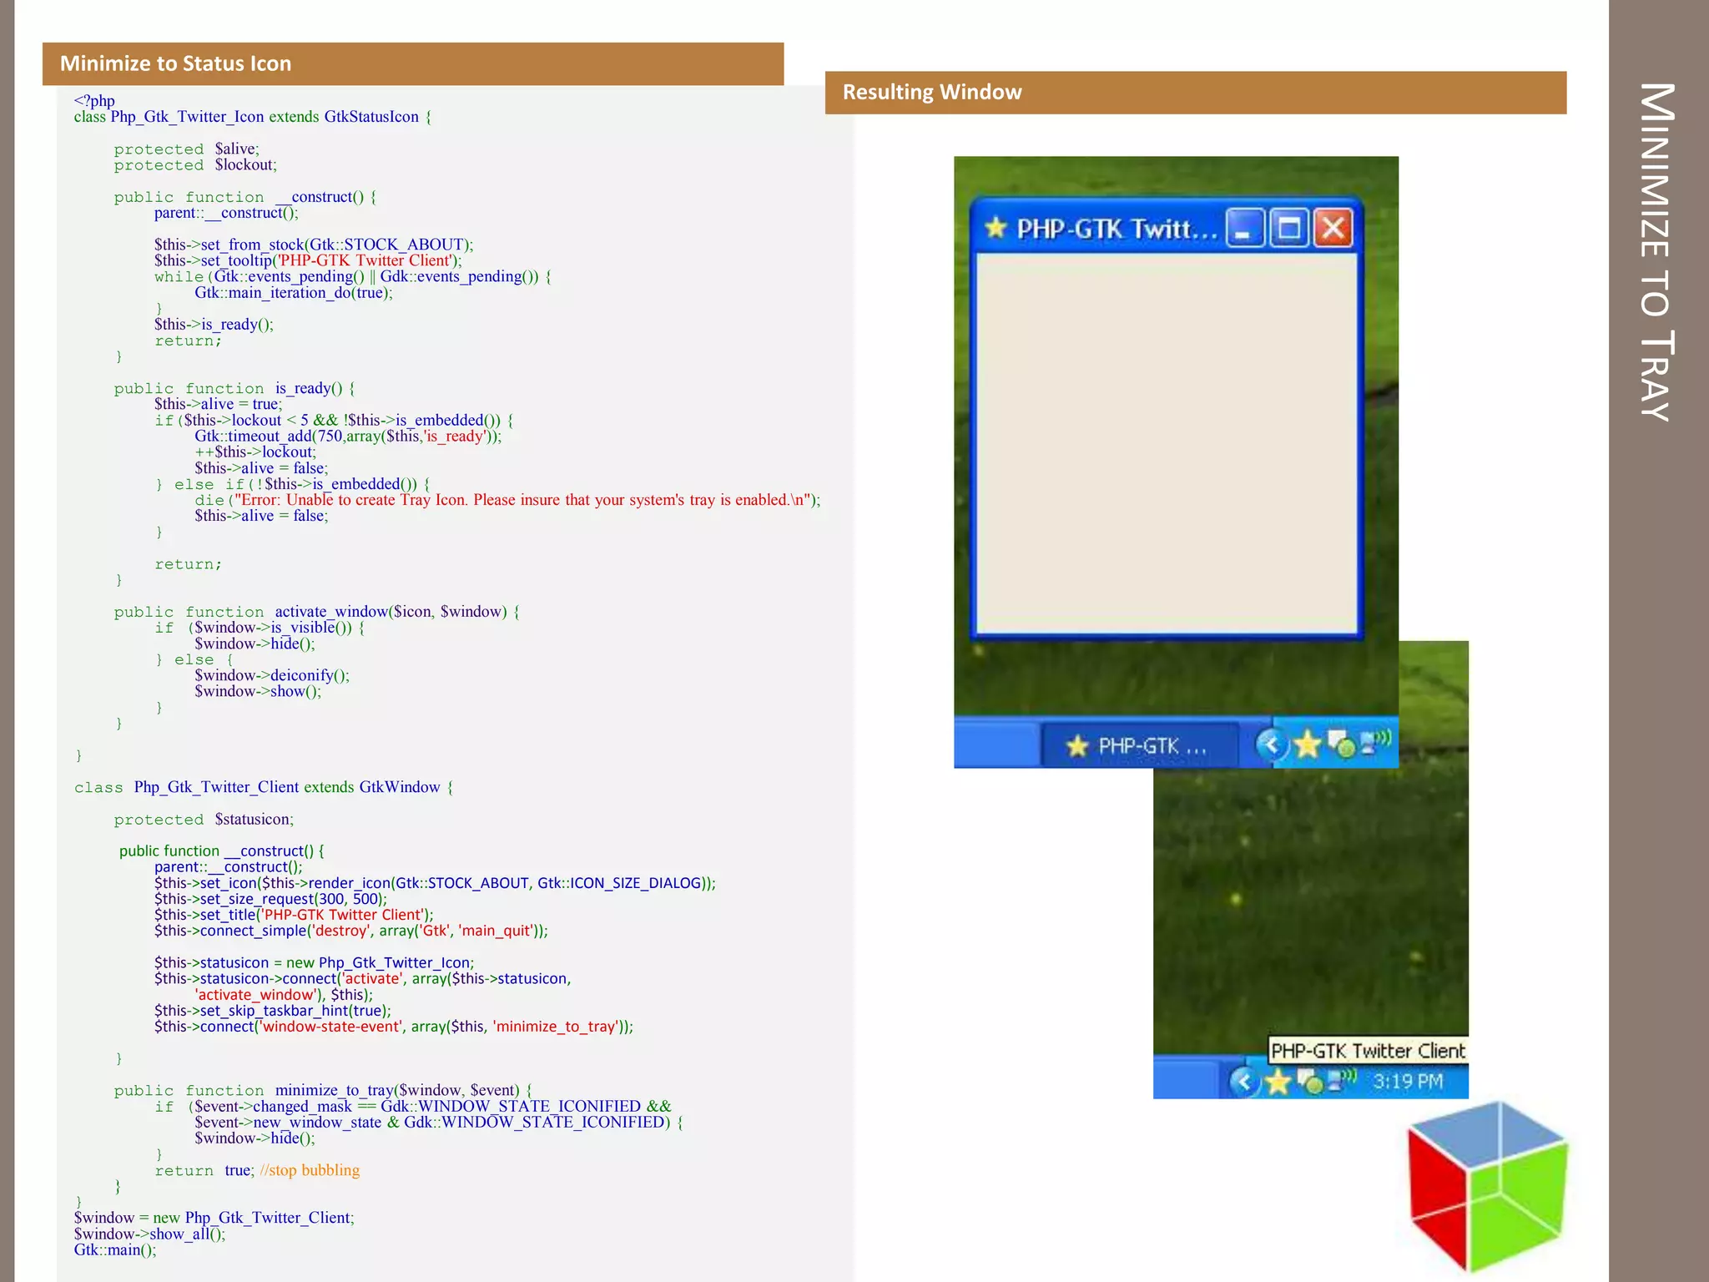Click the 3:19 PM system clock

coord(1408,1082)
